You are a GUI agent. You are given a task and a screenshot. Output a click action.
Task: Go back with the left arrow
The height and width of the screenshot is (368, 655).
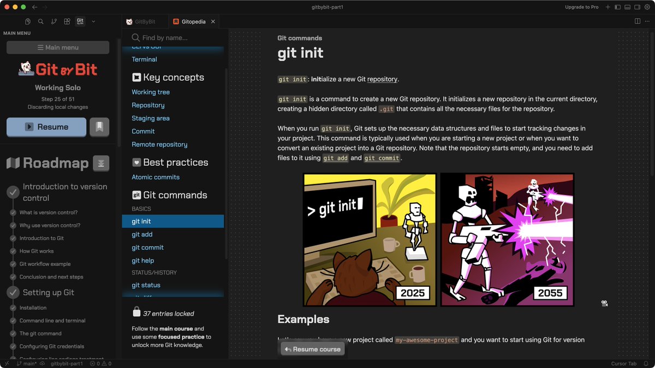(x=35, y=7)
